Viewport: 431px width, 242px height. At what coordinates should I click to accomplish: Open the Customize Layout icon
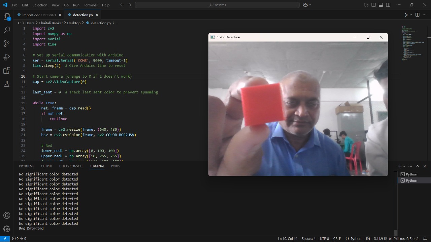[x=366, y=5]
